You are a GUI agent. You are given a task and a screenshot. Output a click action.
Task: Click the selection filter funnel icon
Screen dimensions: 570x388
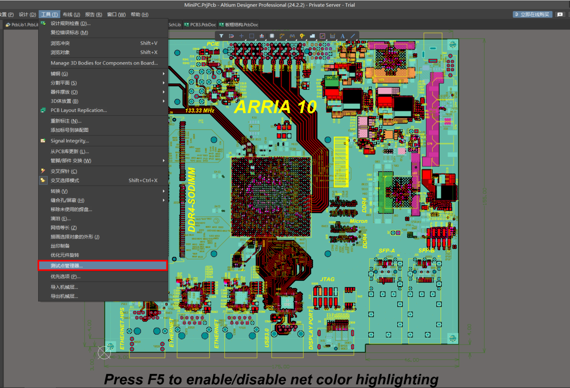[221, 36]
